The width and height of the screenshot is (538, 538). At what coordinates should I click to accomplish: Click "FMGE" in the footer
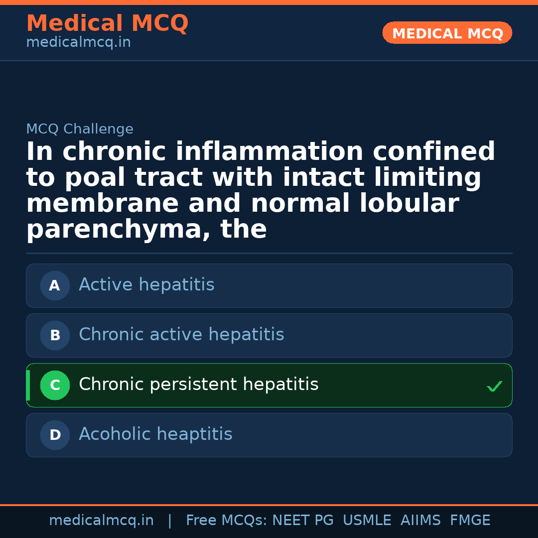pyautogui.click(x=470, y=521)
